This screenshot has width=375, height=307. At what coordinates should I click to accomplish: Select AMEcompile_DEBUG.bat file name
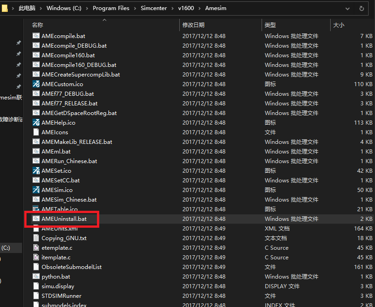74,45
